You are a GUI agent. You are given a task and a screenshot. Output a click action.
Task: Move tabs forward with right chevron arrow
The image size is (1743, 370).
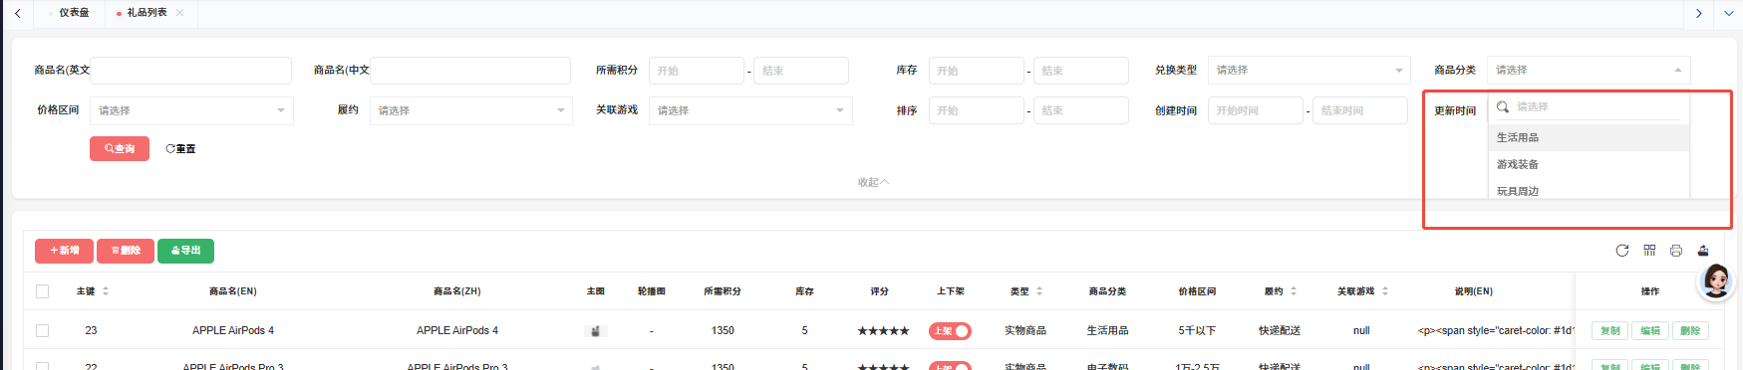[1699, 13]
